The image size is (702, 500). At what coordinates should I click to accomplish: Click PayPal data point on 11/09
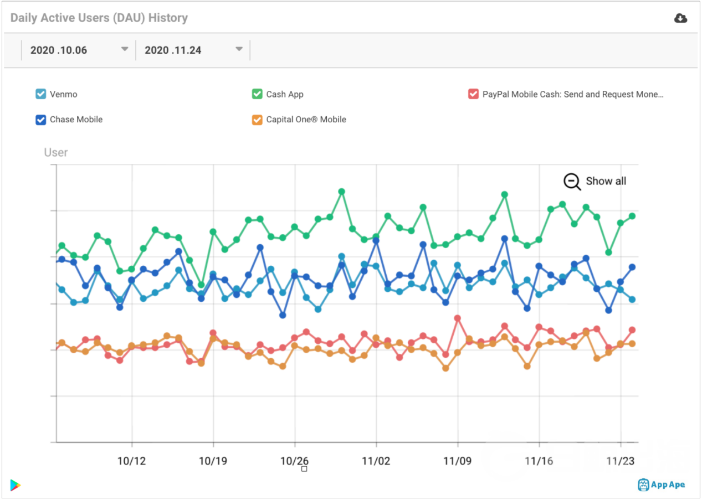pyautogui.click(x=458, y=318)
